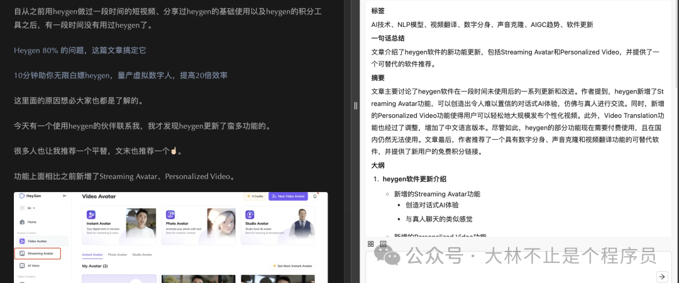Image resolution: width=679 pixels, height=283 pixels.
Task: Switch to the Instant Avatar tab
Action: [92, 255]
